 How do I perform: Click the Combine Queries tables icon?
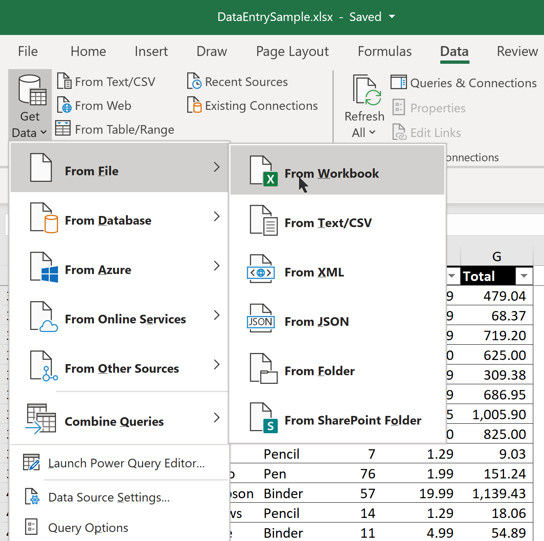(x=40, y=418)
